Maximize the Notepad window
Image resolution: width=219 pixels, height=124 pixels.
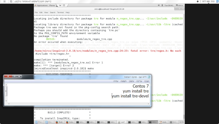tap(15, 76)
